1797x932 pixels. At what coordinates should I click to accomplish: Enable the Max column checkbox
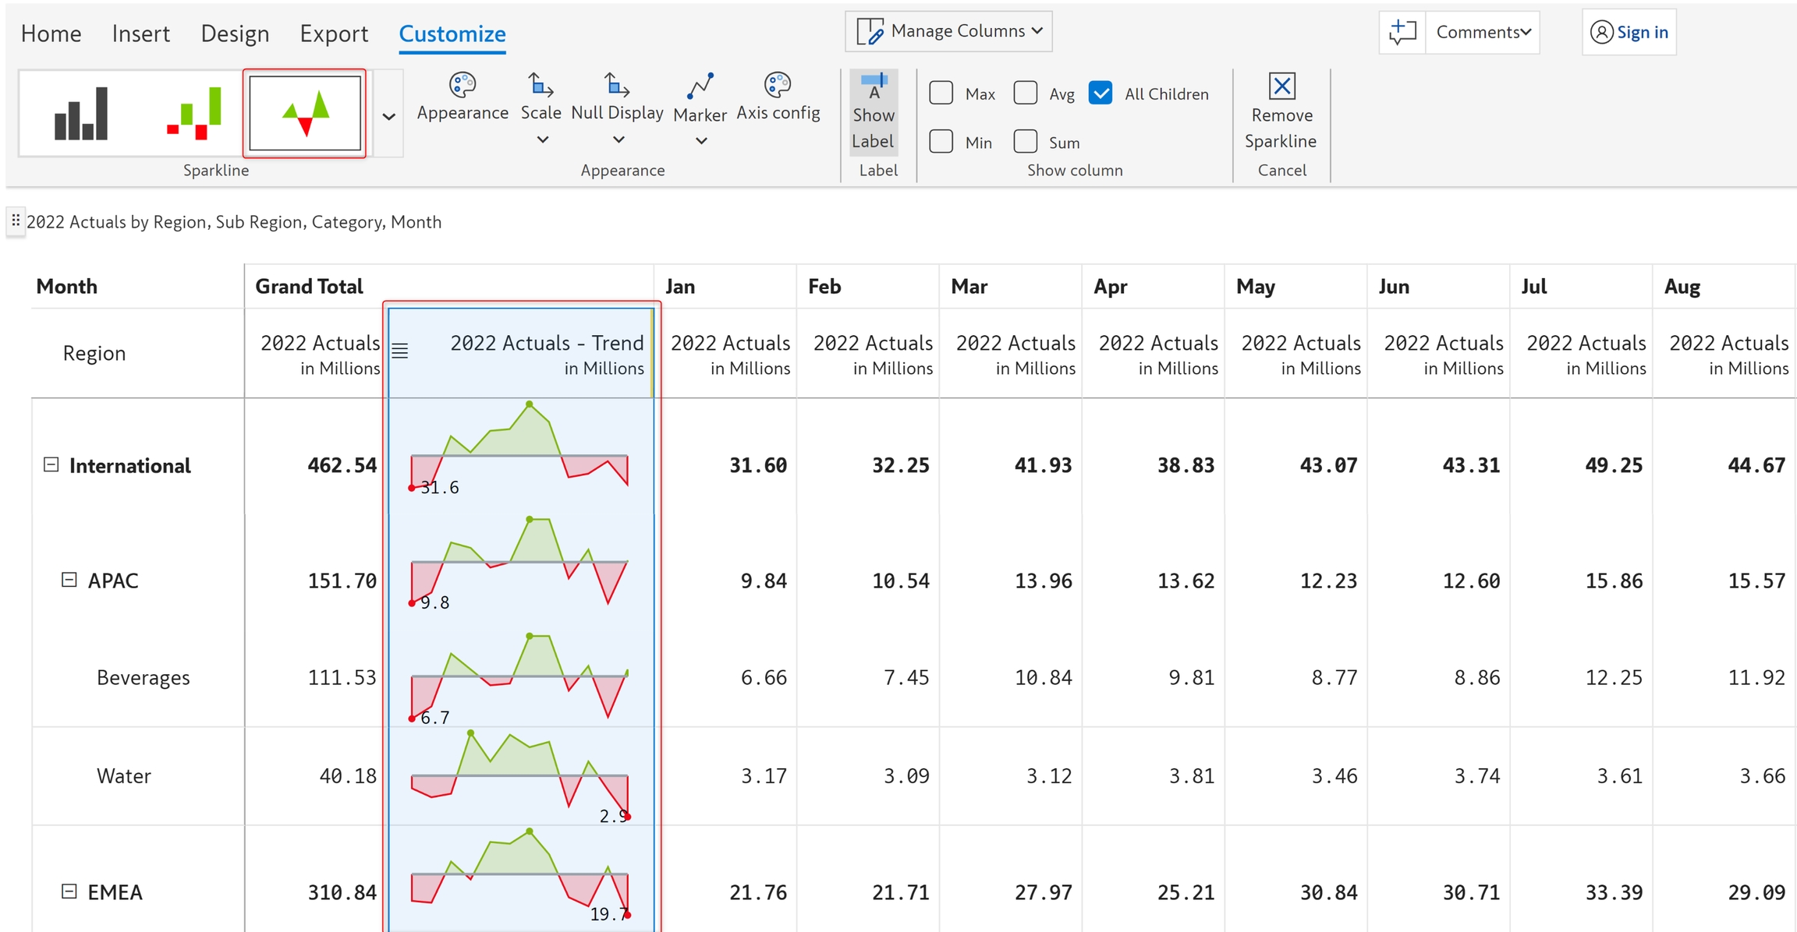pos(941,93)
